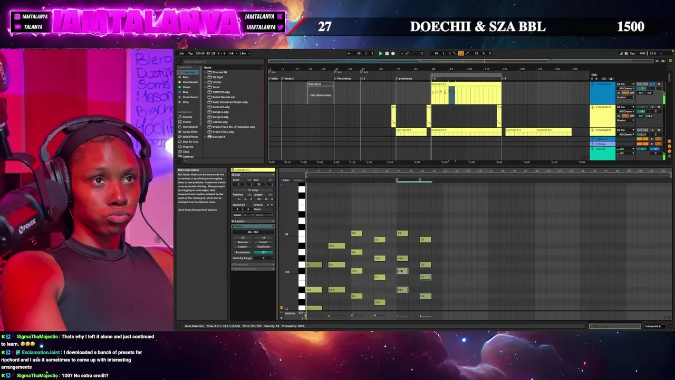Click the Capture MIDI icon
Screen dimensions: 675x380
[x=417, y=53]
